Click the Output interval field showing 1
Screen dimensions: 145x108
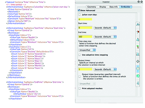pyautogui.click(x=85, y=69)
